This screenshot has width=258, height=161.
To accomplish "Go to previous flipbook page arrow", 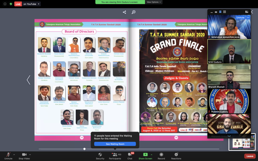I will click(x=29, y=80).
